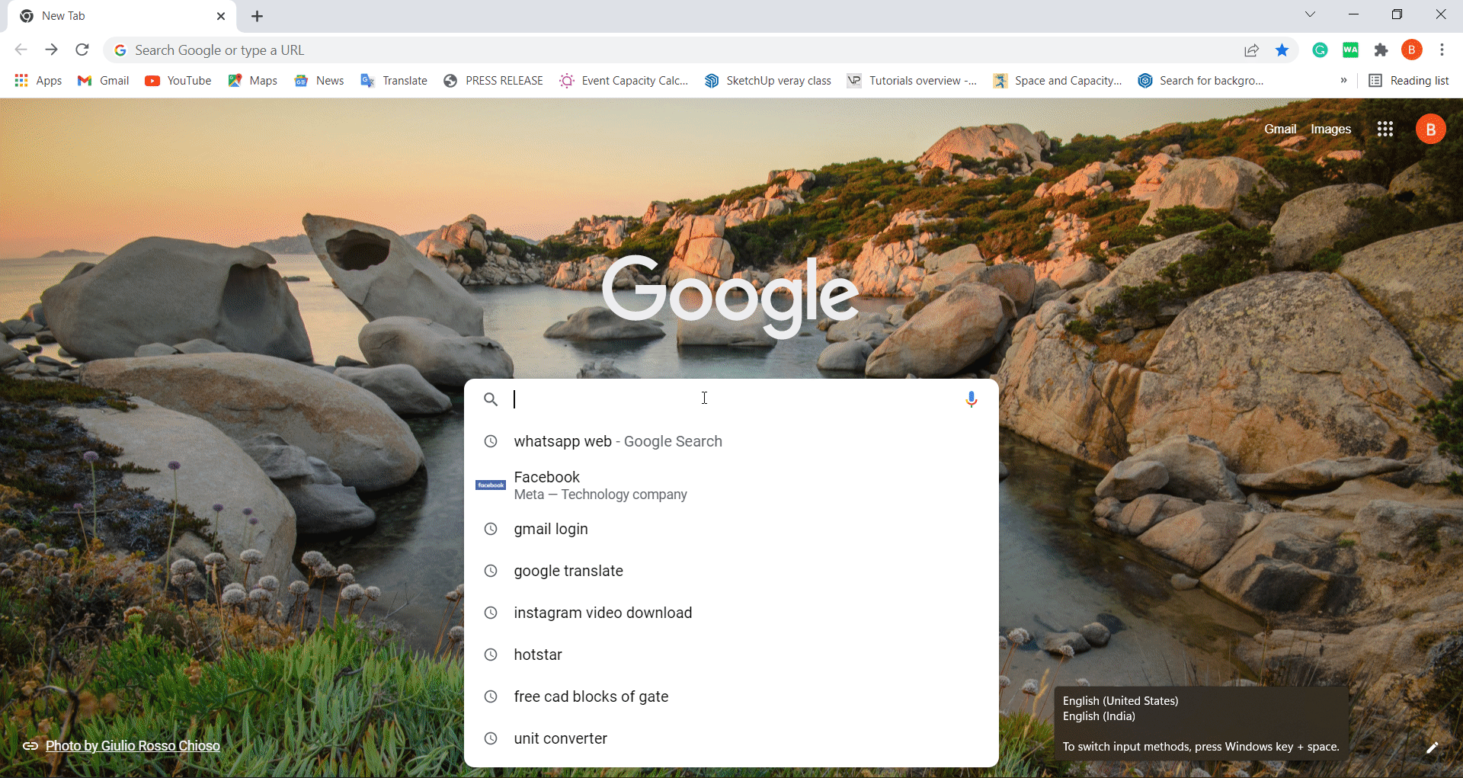Image resolution: width=1463 pixels, height=778 pixels.
Task: Select the whatsapp web suggestion
Action: 731,441
